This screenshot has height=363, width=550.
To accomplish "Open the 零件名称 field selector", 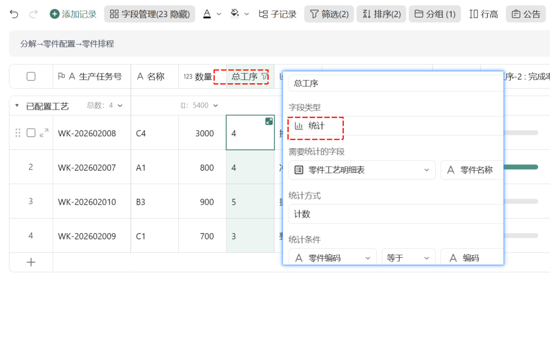I will [x=472, y=170].
